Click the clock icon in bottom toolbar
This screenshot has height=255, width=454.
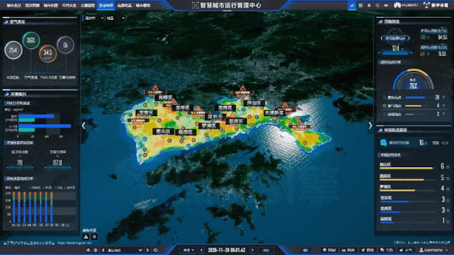pos(156,250)
